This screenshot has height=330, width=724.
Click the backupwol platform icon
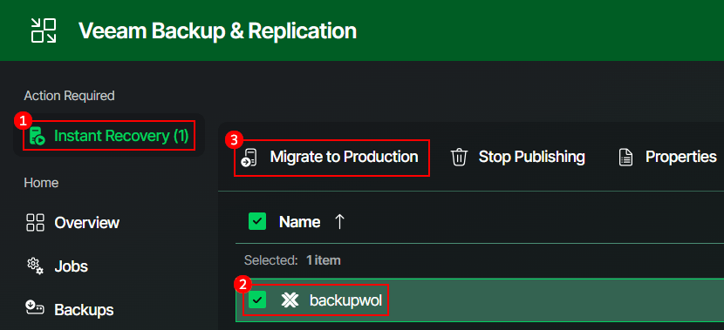point(290,300)
